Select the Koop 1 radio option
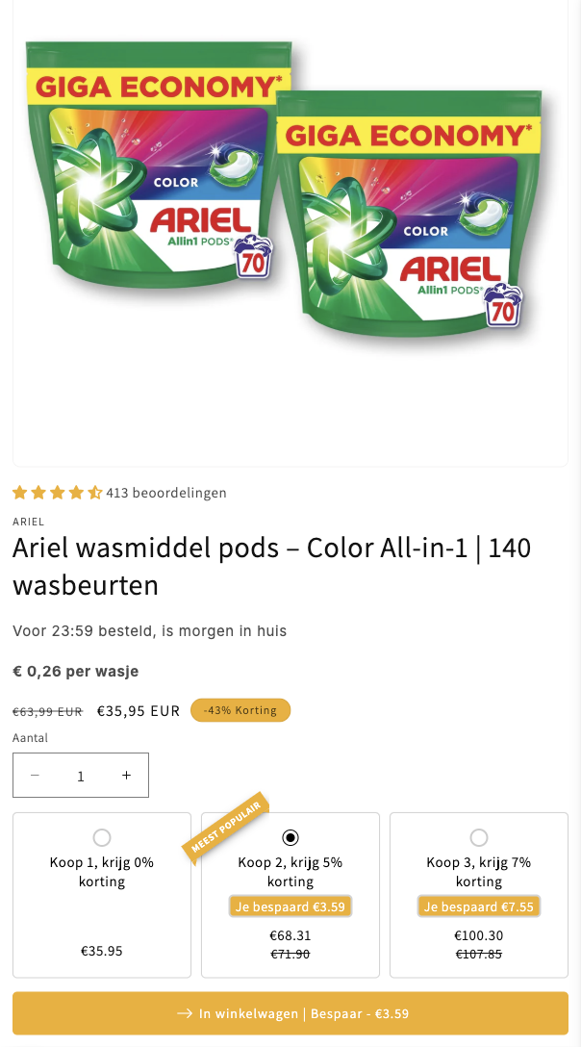The image size is (581, 1047). (102, 837)
